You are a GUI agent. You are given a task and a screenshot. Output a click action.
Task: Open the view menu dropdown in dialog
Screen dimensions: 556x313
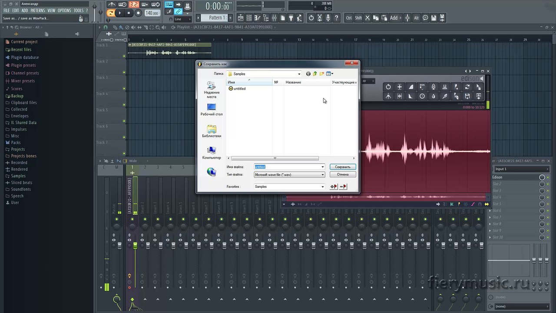pyautogui.click(x=330, y=74)
